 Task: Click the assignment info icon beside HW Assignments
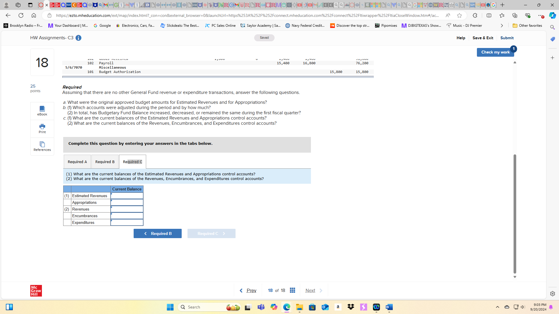click(x=78, y=38)
